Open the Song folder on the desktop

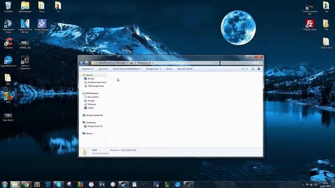[41, 7]
